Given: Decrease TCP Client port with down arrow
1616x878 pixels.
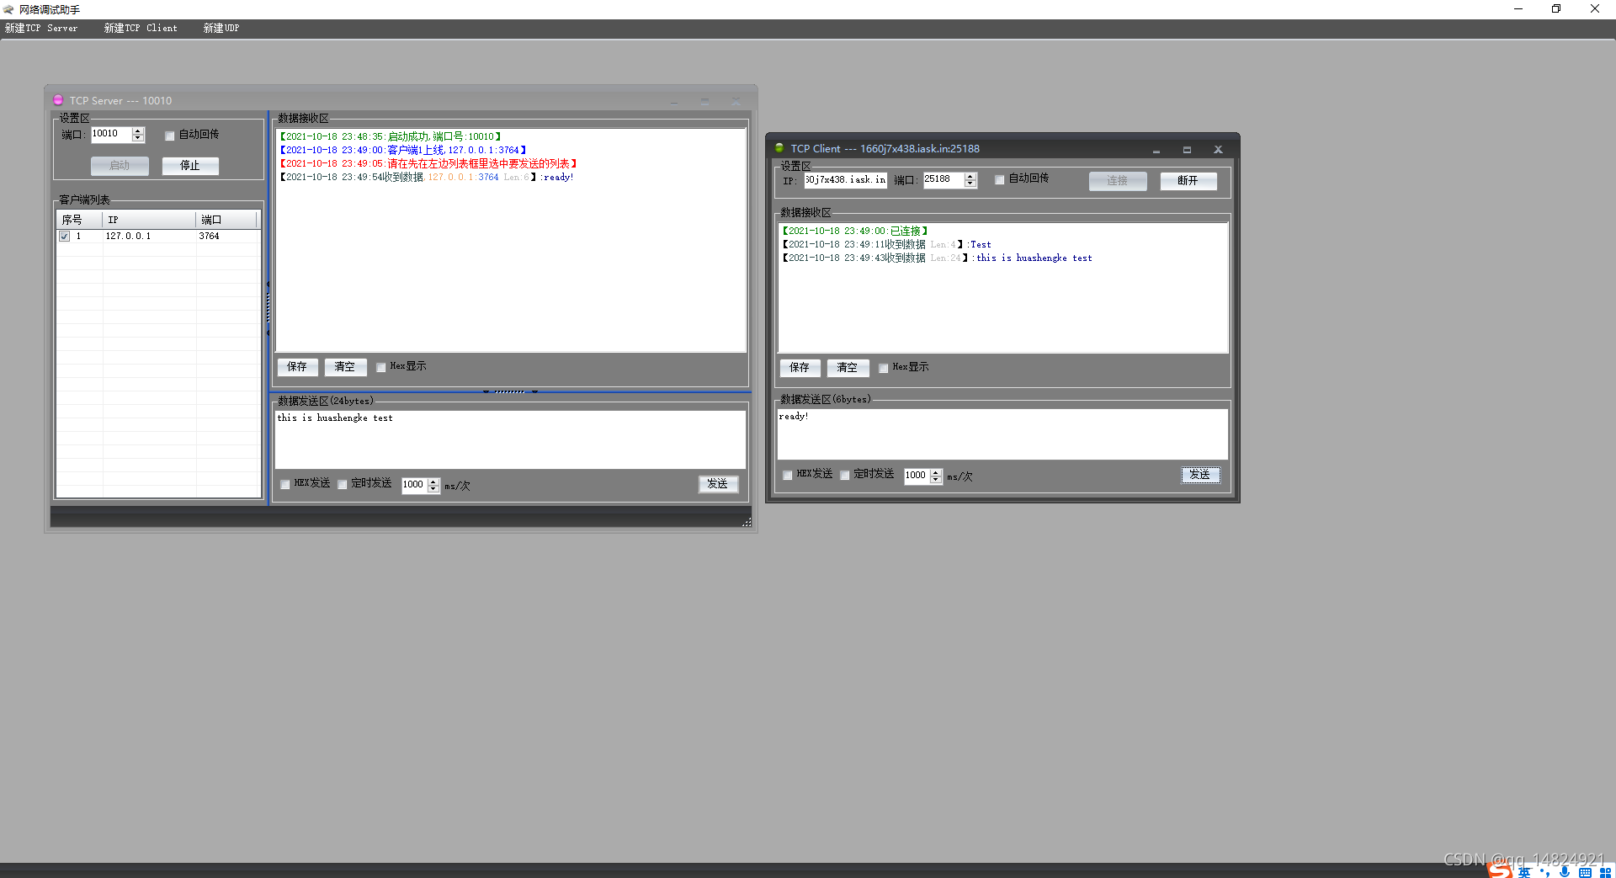Looking at the screenshot, I should [970, 184].
